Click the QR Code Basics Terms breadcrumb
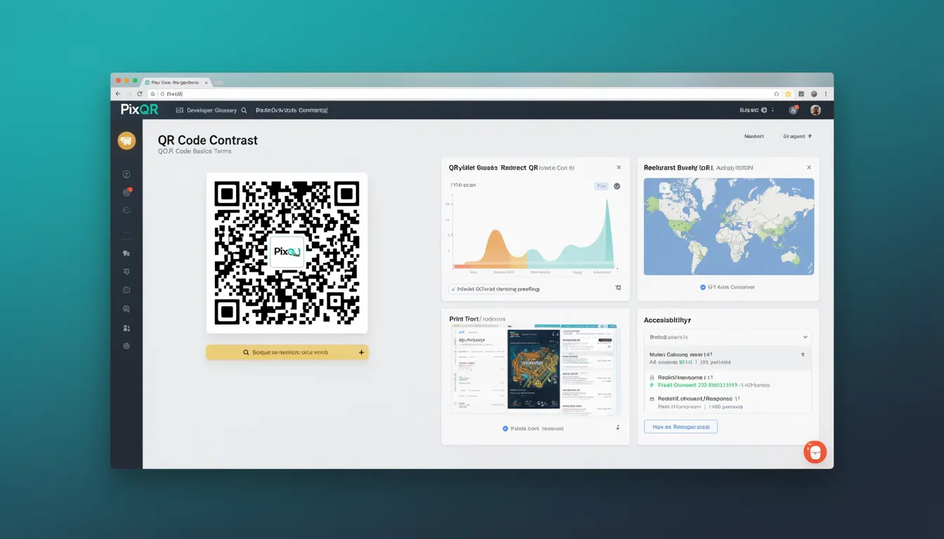The image size is (944, 539). (195, 152)
